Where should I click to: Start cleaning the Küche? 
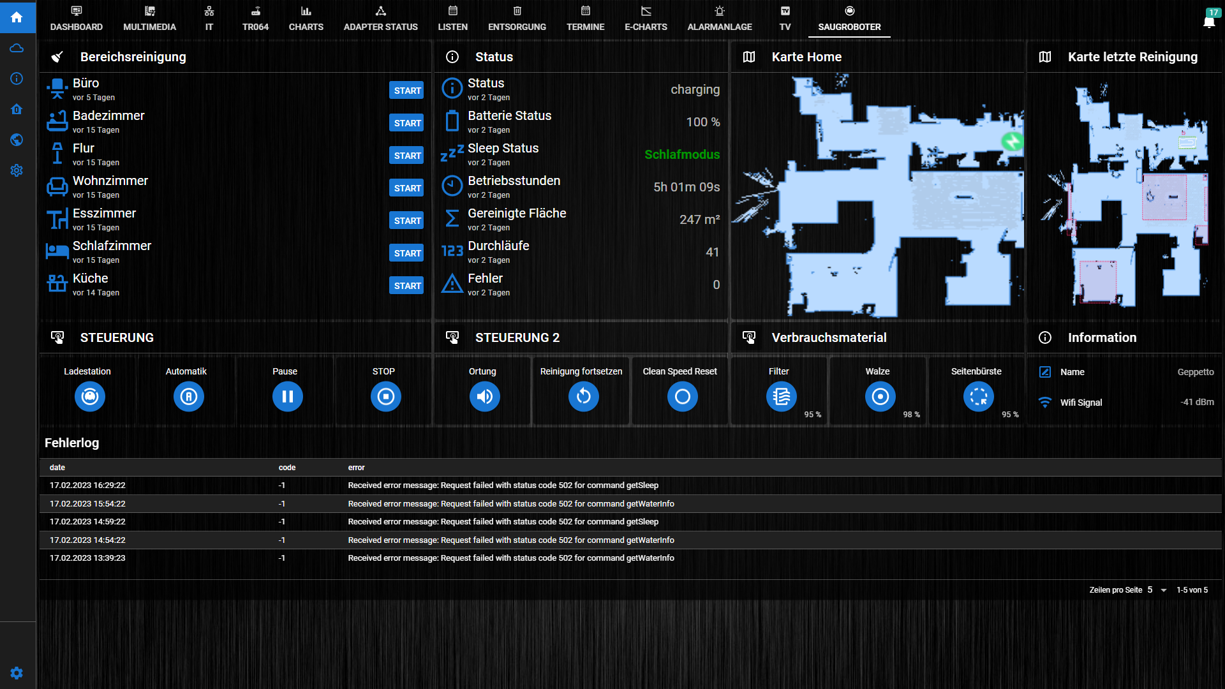(x=407, y=286)
